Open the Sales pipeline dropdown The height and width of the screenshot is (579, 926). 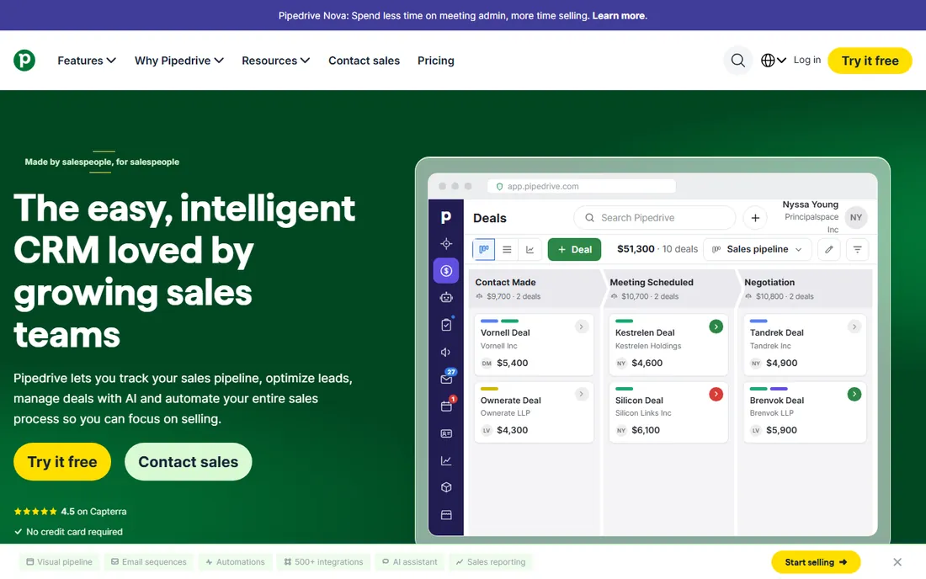pos(757,249)
